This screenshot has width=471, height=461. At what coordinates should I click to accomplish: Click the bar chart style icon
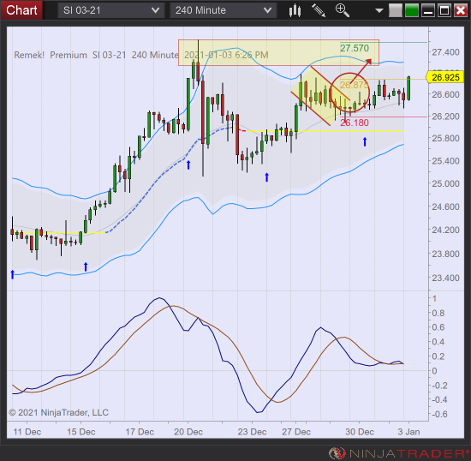click(295, 10)
